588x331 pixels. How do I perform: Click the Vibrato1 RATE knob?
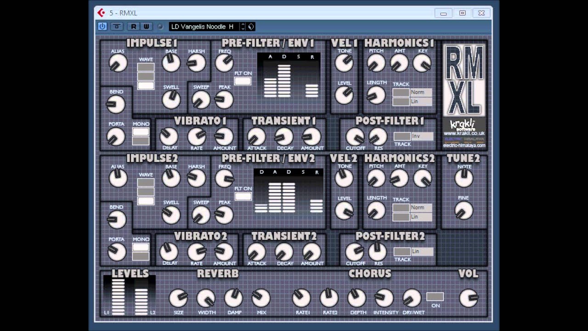pyautogui.click(x=197, y=137)
